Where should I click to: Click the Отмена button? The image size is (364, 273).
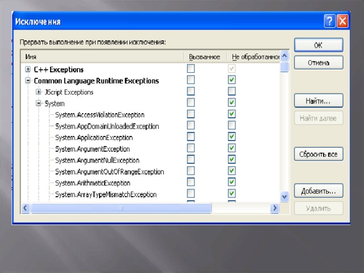click(318, 63)
